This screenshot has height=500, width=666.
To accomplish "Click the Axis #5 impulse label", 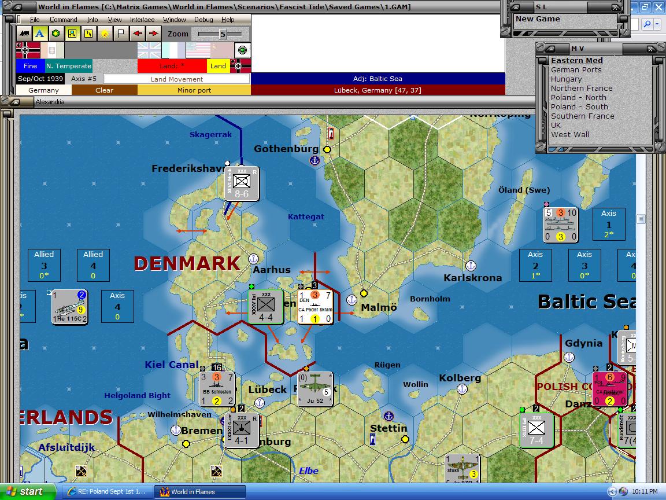I will click(x=84, y=79).
